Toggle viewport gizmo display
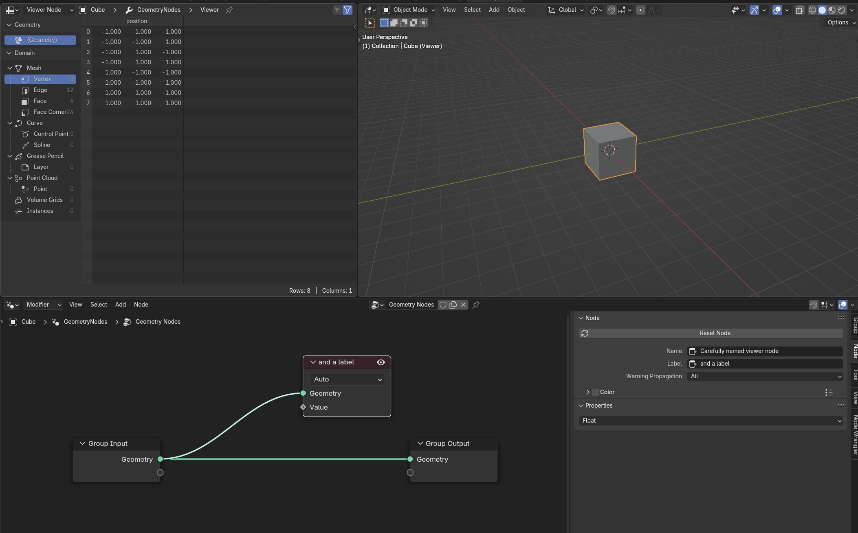 click(754, 10)
